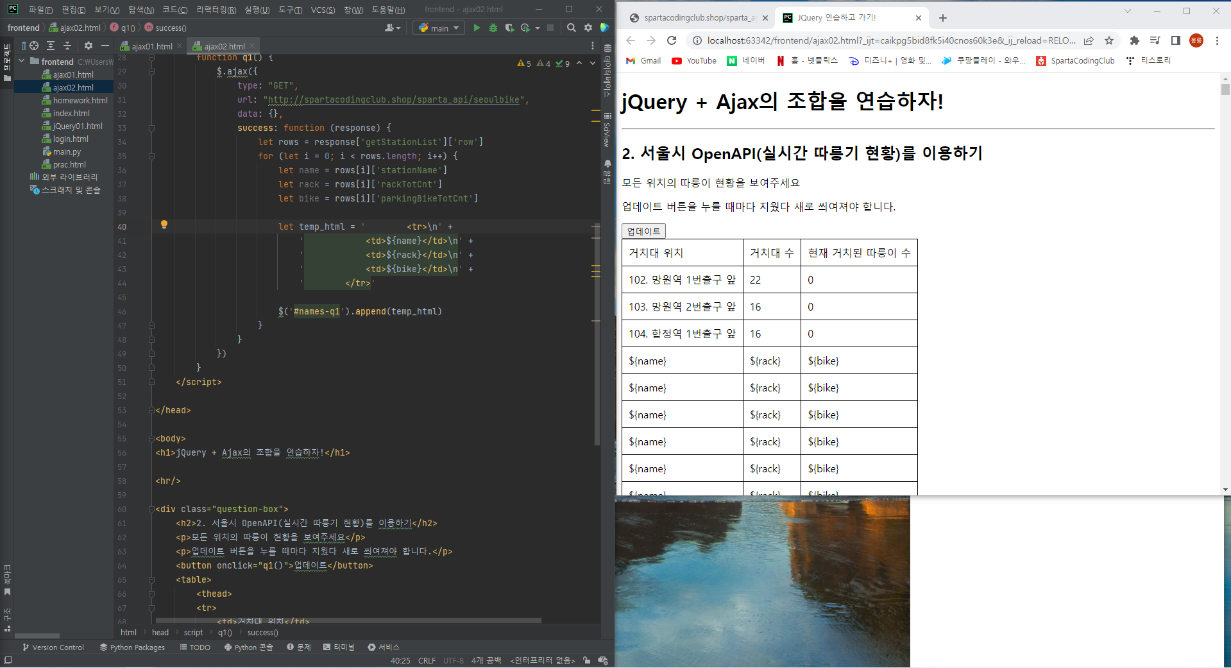Run the main configuration with green play button
This screenshot has width=1231, height=668.
point(477,28)
